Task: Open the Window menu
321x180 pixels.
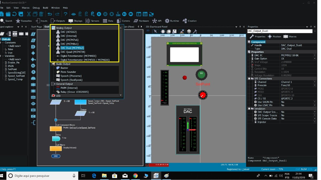Action: [55, 8]
